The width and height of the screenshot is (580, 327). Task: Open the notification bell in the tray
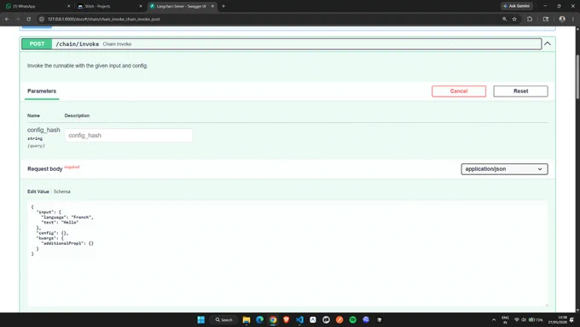[x=571, y=319]
